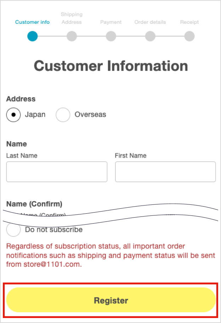Click the Payment step circle
This screenshot has height=323, width=221.
coord(111,36)
